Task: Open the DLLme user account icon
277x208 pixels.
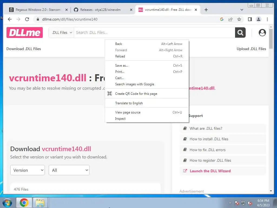Action: coord(262,32)
